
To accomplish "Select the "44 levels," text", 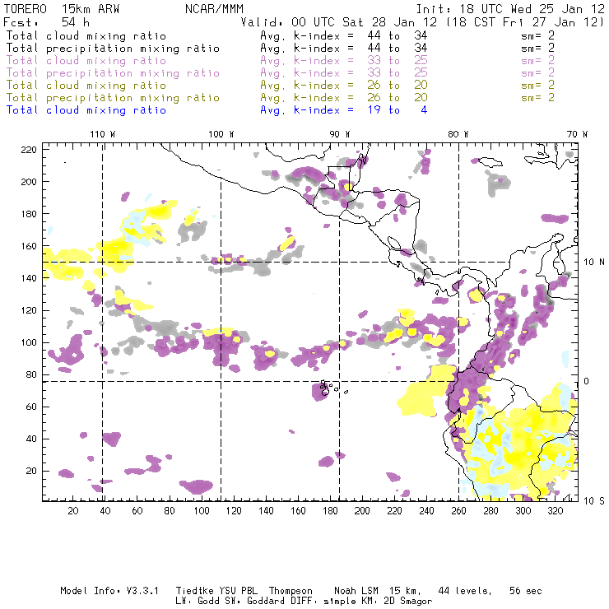I will pos(465,591).
